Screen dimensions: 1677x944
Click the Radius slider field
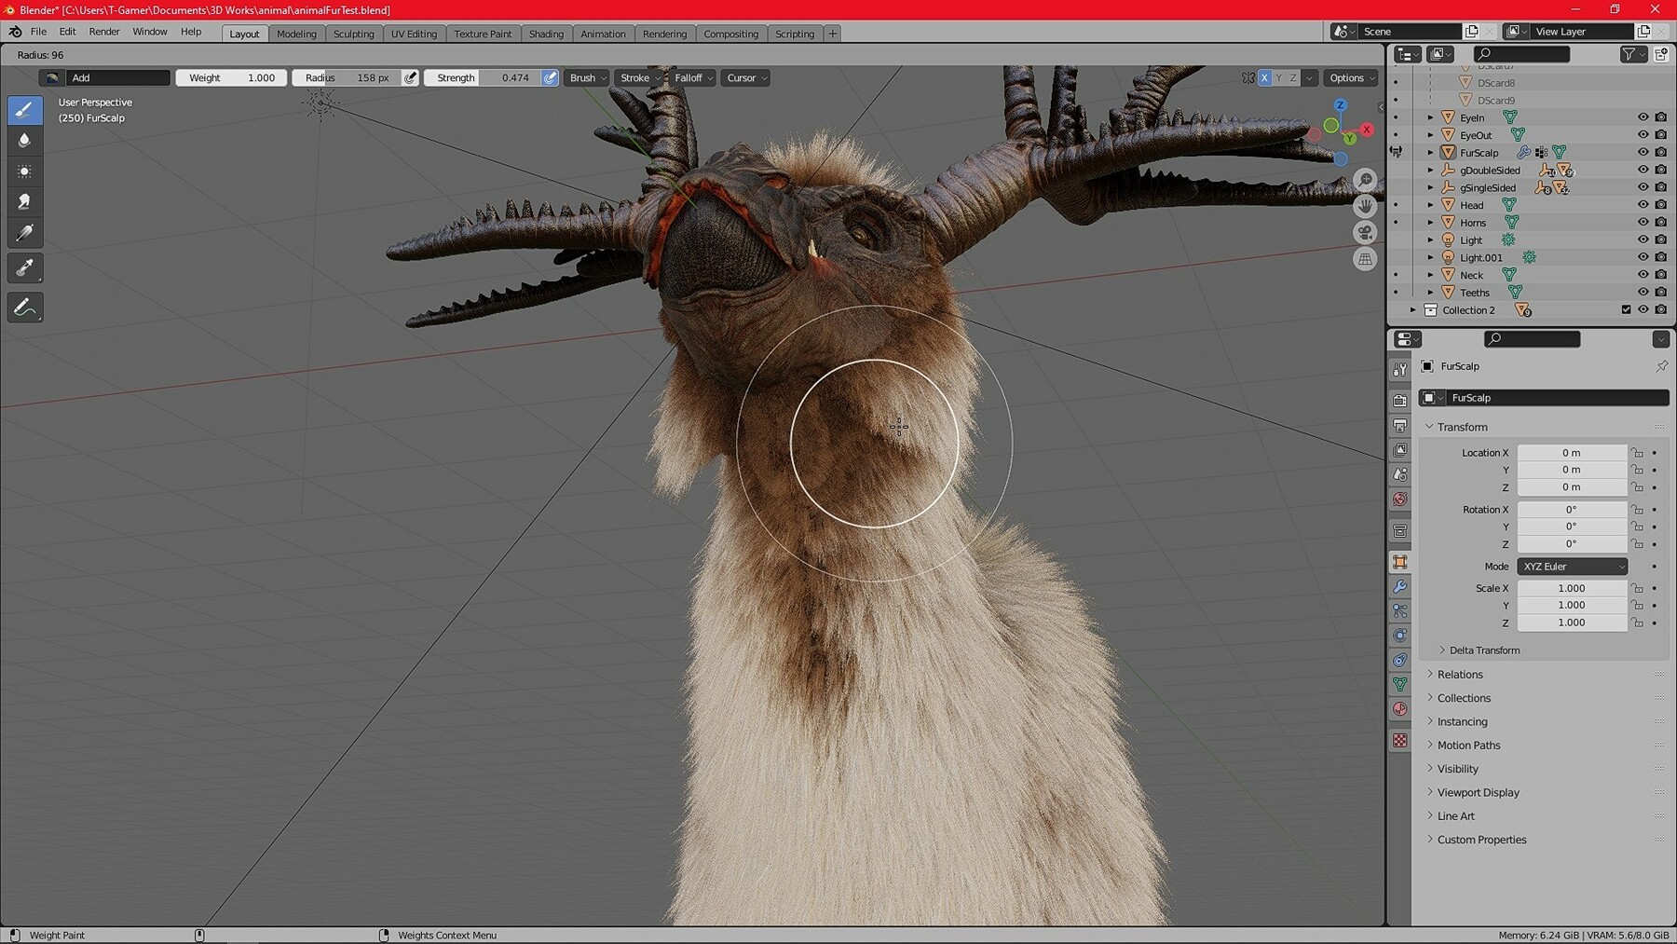(x=348, y=78)
